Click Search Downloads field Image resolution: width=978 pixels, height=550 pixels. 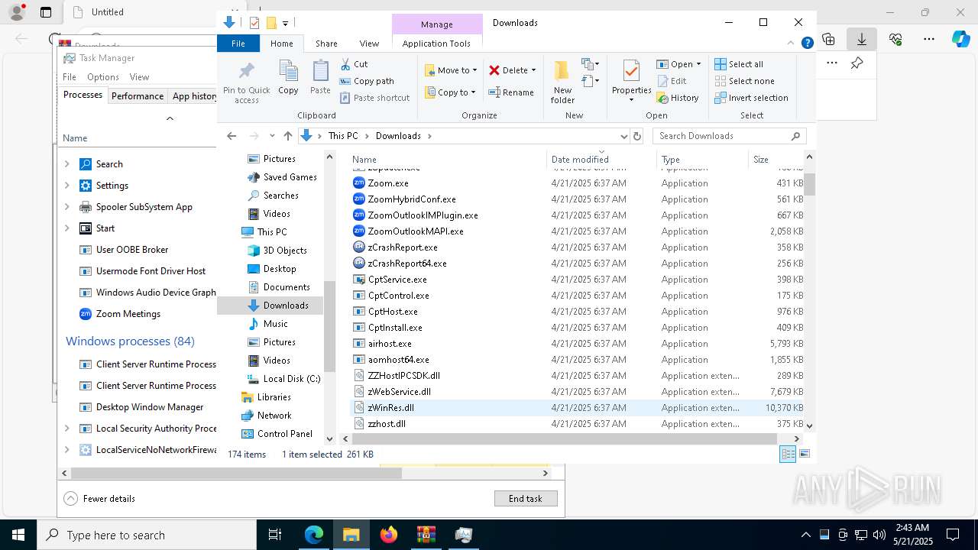[x=730, y=136]
